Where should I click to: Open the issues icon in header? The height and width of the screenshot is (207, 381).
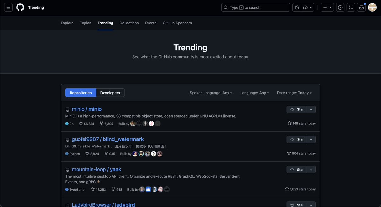pyautogui.click(x=340, y=8)
